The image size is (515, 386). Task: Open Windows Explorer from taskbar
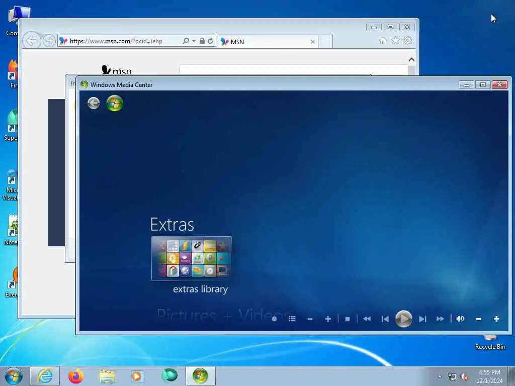(107, 376)
